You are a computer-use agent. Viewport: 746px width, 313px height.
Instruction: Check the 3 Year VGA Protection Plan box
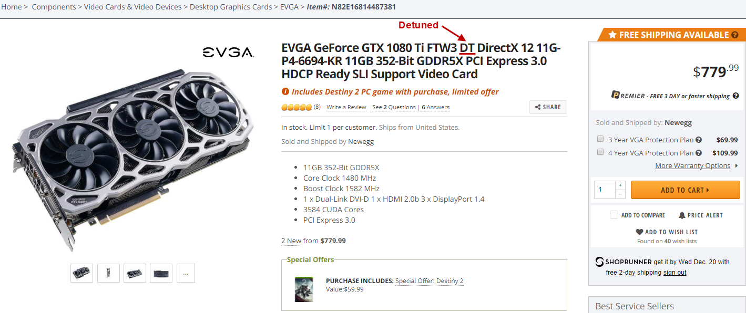click(x=600, y=139)
